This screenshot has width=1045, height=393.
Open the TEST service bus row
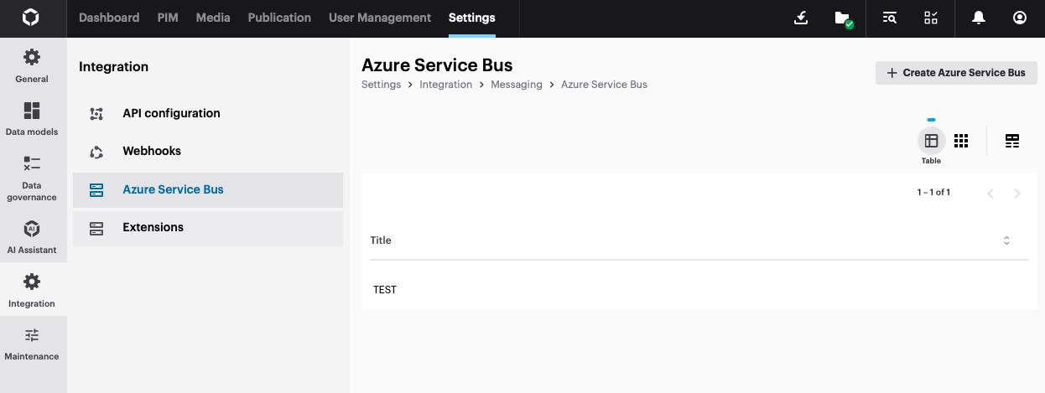[385, 290]
